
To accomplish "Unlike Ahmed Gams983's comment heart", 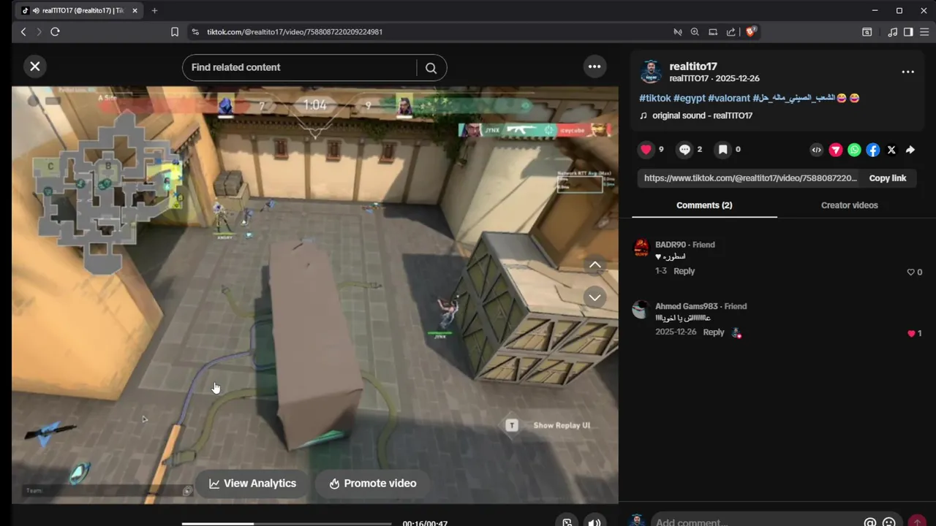I will click(911, 333).
